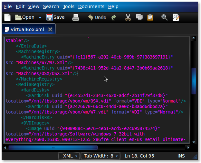This screenshot has height=163, width=201.
Task: Click the horizontal scrollbar right arrow
Action: [x=188, y=147]
